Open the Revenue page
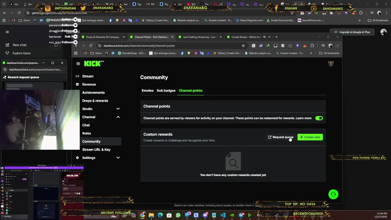 (89, 84)
